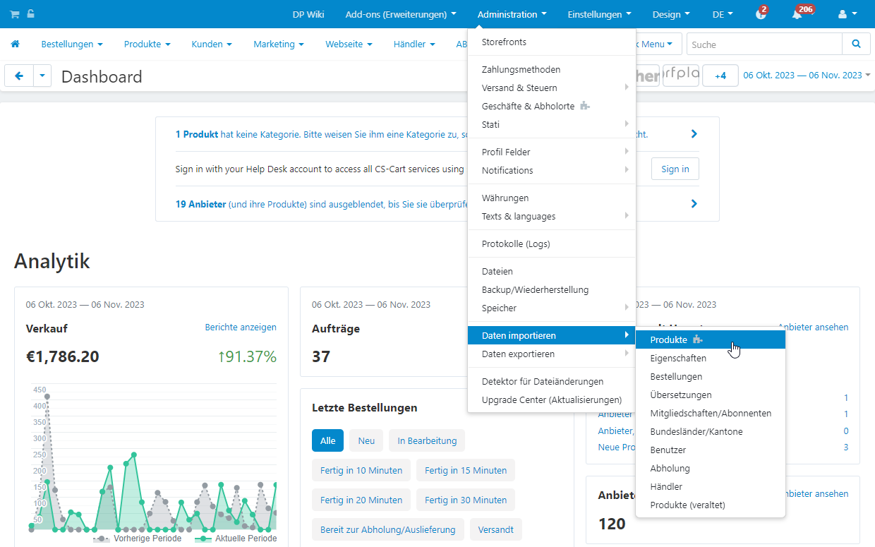Go to the home icon in the navigation bar
This screenshot has height=547, width=875.
tap(15, 44)
